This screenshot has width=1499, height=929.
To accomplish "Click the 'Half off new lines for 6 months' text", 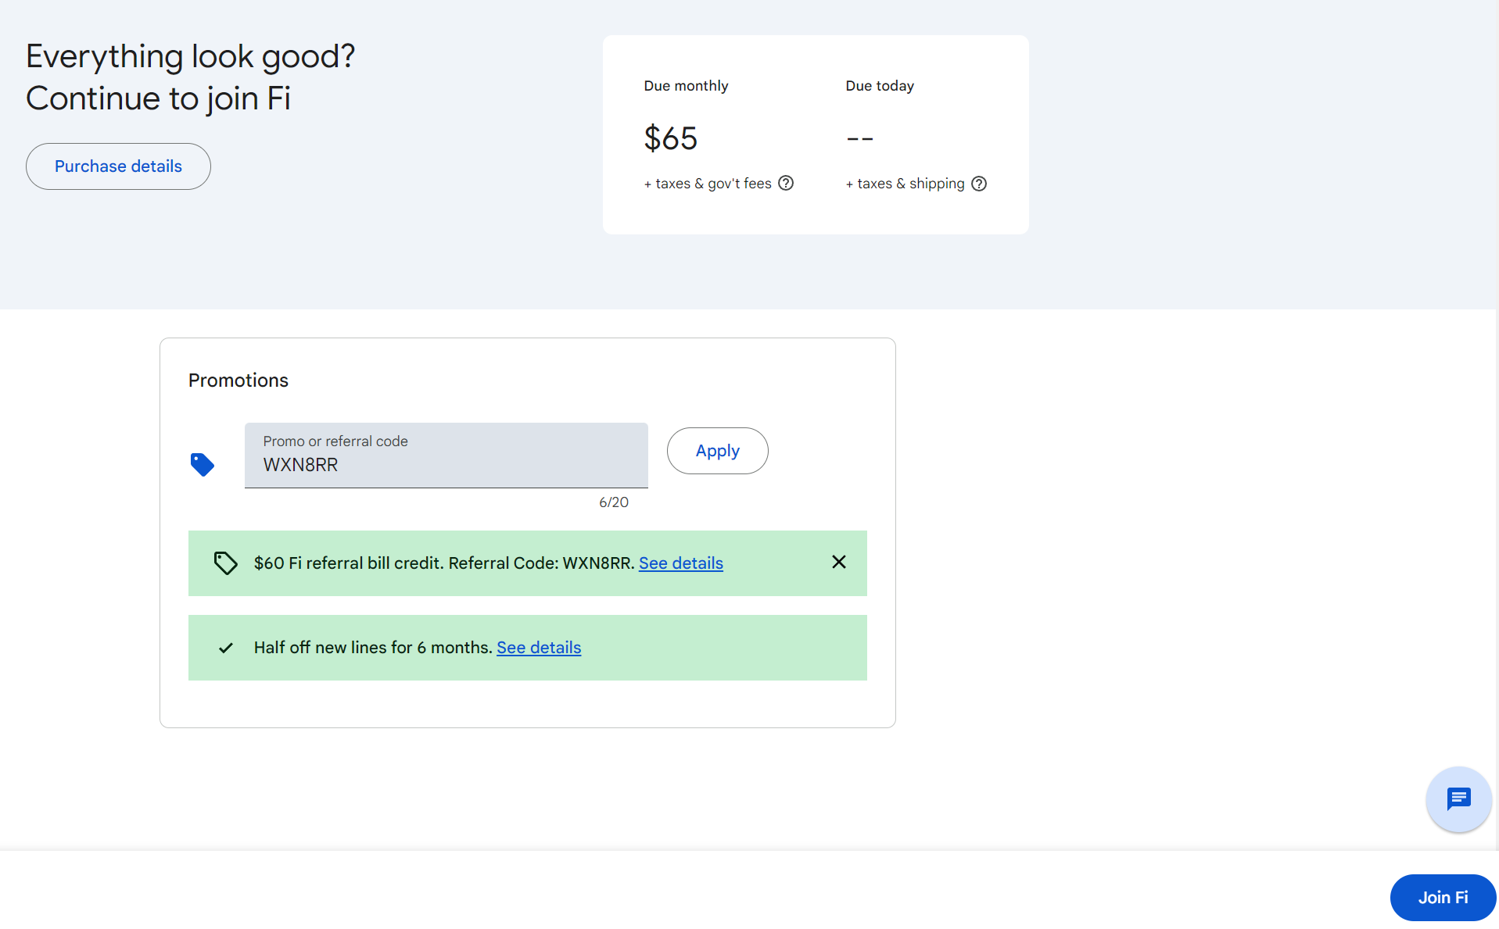I will click(x=372, y=648).
